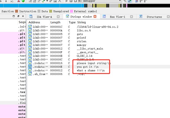Click the X cancel icon in the toolbar
This screenshot has width=170, height=118.
click(60, 1)
